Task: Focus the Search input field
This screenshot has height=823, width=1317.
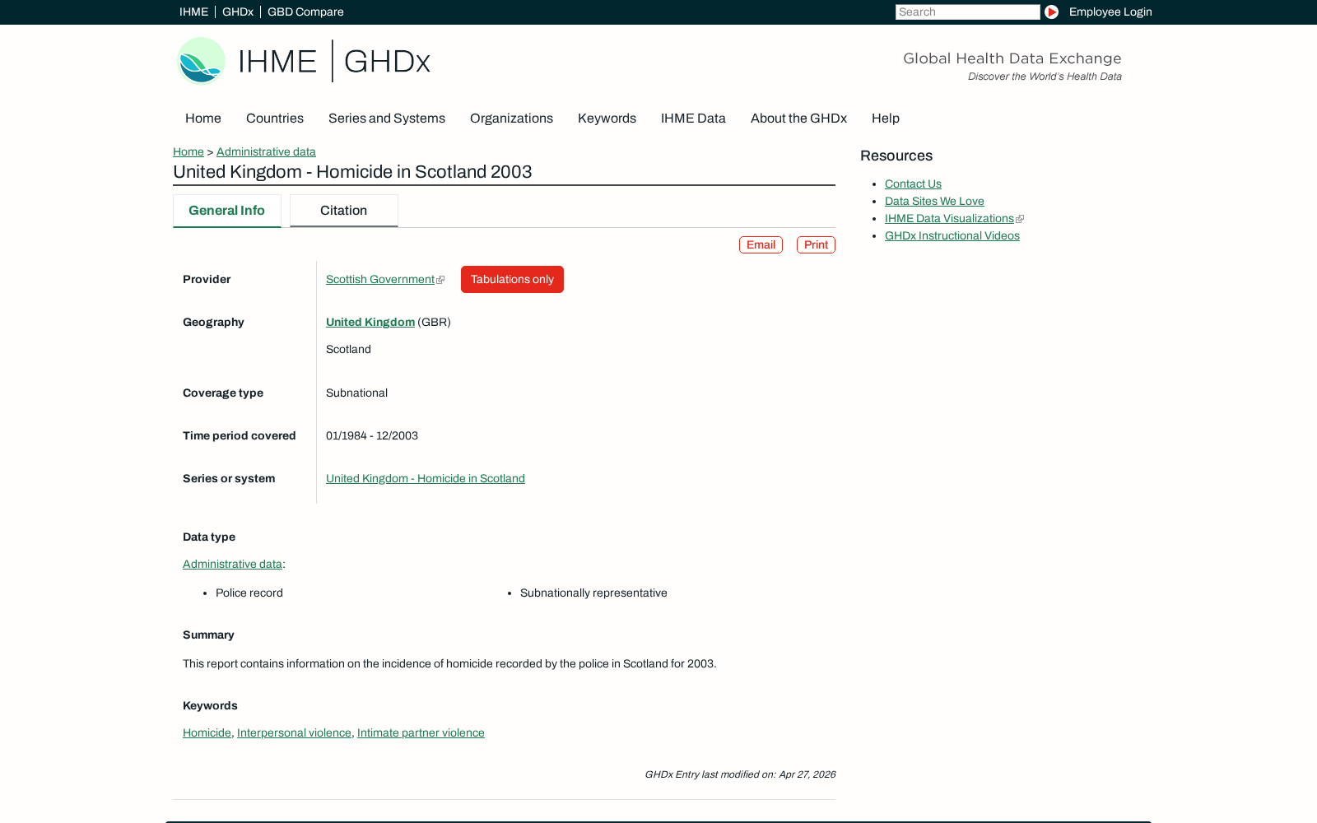Action: click(x=967, y=12)
